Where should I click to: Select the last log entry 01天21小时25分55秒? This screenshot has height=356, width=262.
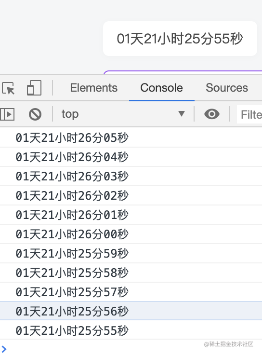131,330
